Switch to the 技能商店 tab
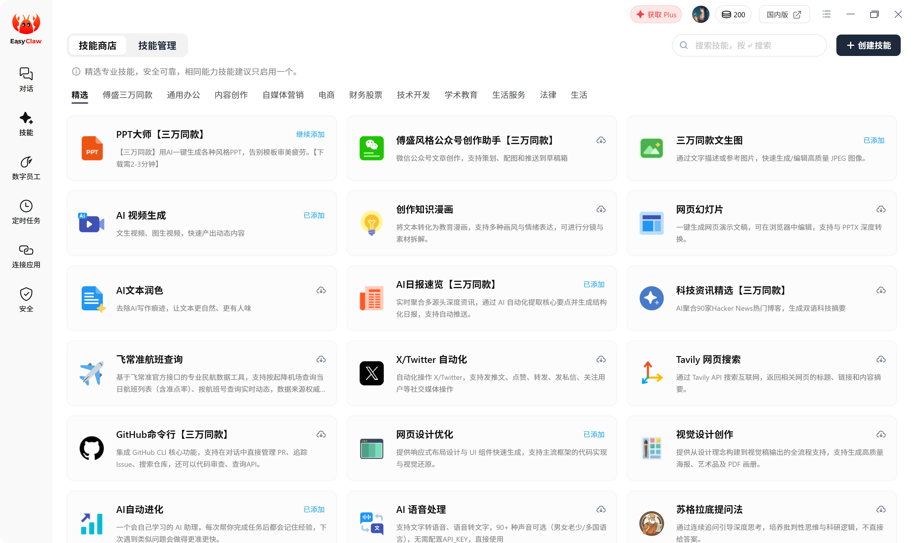Image resolution: width=915 pixels, height=543 pixels. pyautogui.click(x=97, y=45)
